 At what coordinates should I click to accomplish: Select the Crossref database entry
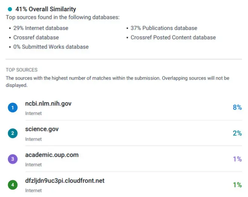click(x=36, y=37)
